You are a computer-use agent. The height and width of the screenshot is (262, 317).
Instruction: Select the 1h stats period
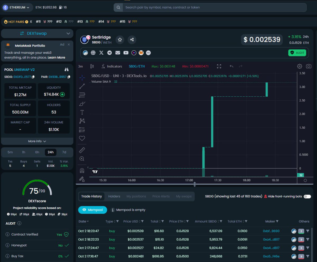(x=24, y=152)
